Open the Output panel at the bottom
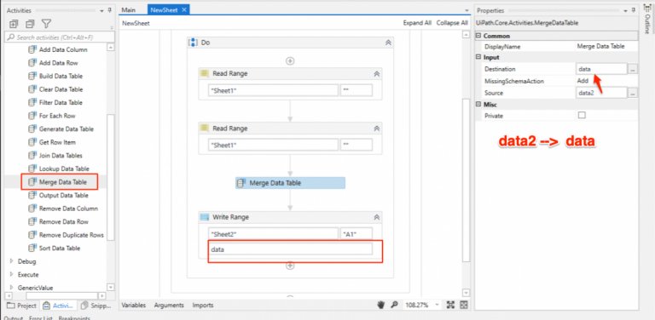The image size is (655, 320). click(x=14, y=317)
